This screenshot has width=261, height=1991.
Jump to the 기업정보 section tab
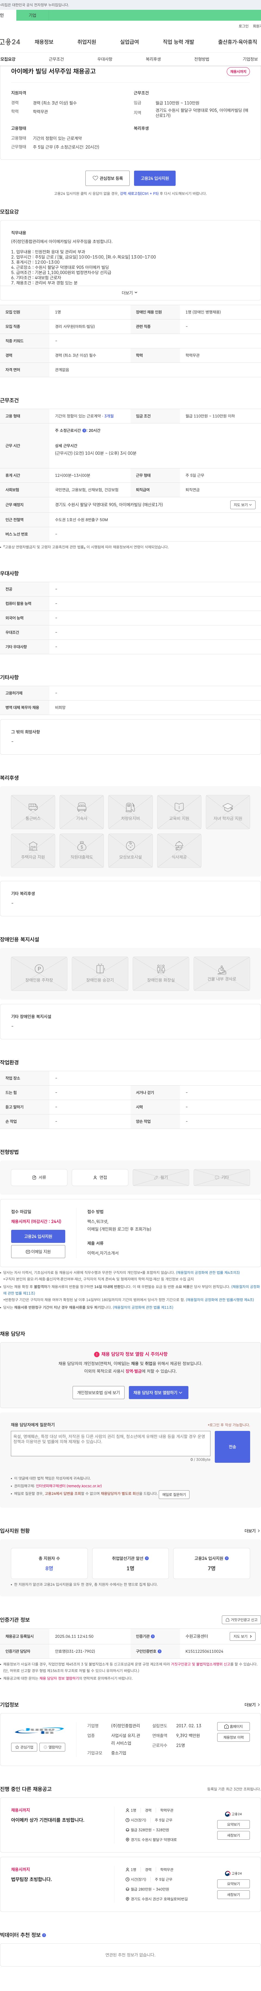click(x=250, y=59)
